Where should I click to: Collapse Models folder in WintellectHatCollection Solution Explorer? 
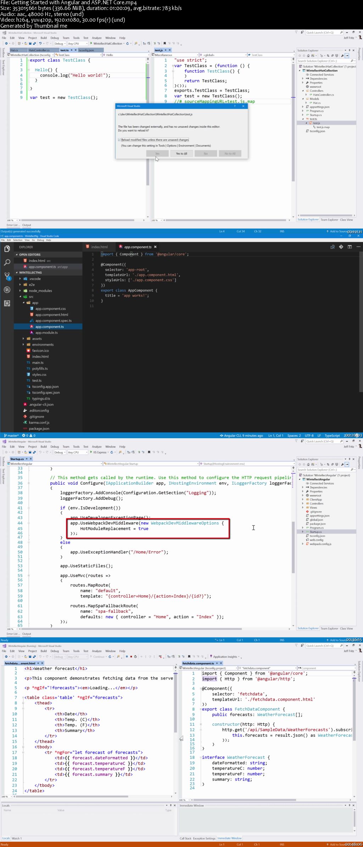tap(303, 99)
